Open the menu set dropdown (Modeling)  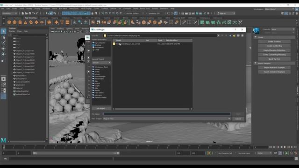pyautogui.click(x=9, y=14)
